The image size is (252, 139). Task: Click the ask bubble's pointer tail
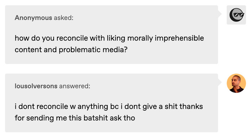[220, 14]
